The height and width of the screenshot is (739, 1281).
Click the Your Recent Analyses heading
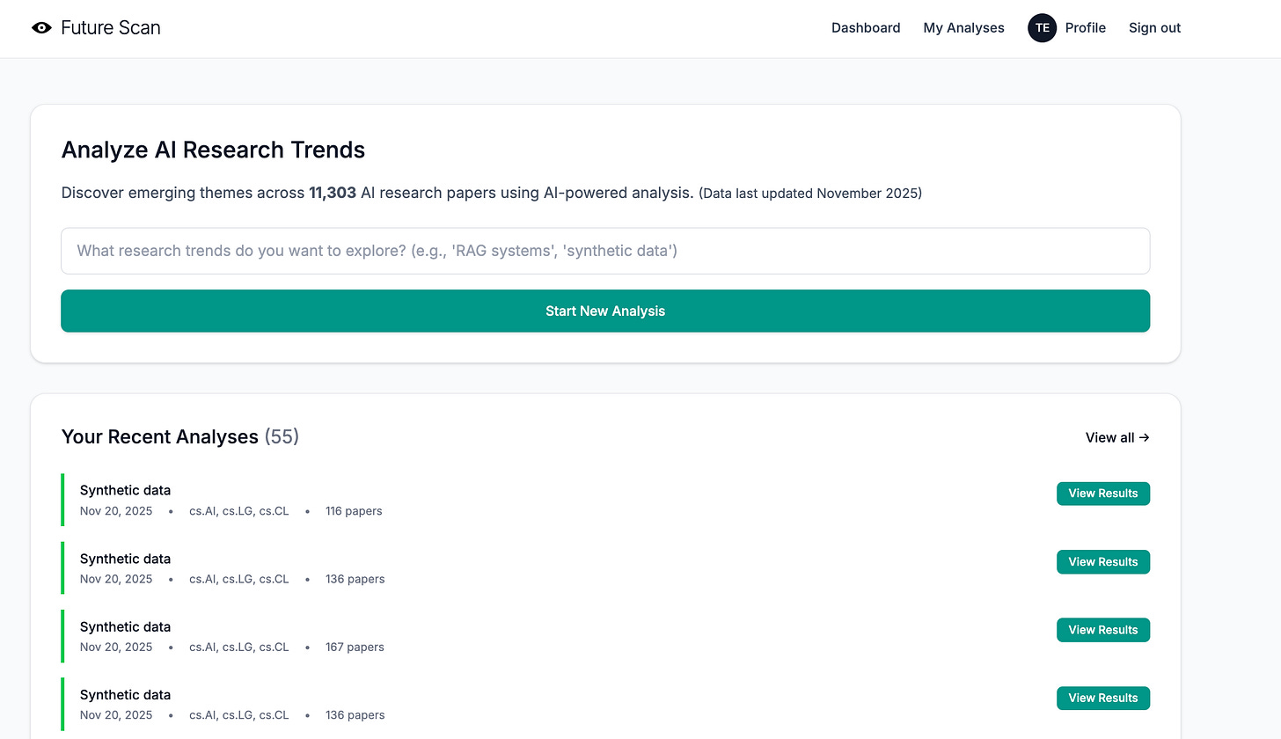click(160, 436)
